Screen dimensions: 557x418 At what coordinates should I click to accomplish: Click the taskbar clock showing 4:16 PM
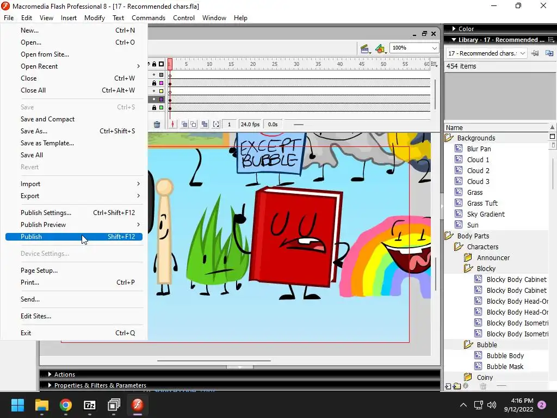pos(518,405)
